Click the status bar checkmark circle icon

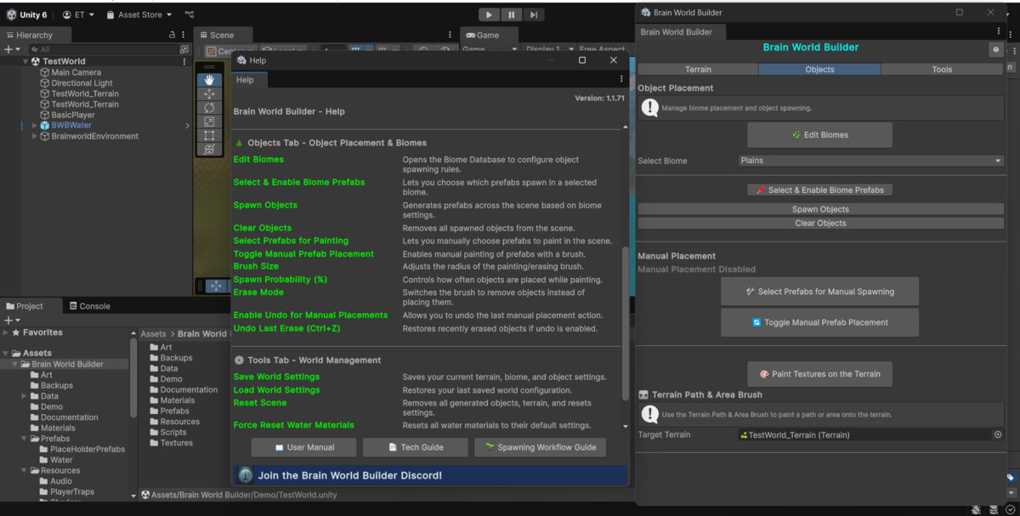[x=1011, y=509]
